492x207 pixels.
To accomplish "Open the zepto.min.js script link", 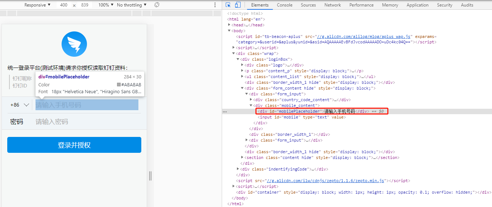I will click(x=326, y=181).
